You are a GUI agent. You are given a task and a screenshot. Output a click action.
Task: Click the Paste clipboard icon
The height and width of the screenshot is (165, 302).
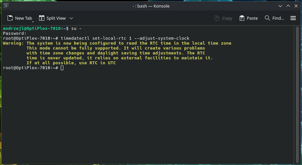[x=242, y=18]
